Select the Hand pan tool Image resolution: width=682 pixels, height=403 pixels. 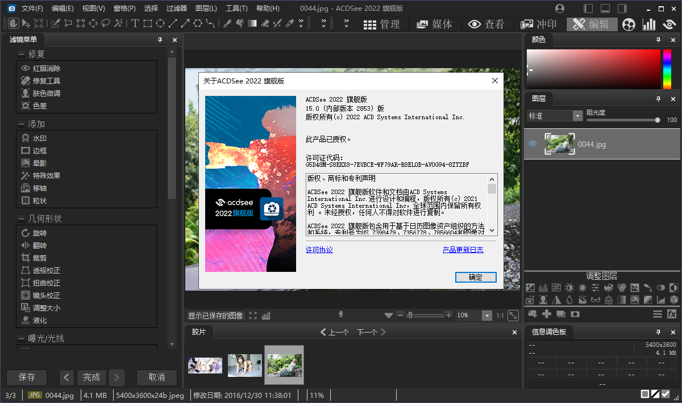click(13, 23)
